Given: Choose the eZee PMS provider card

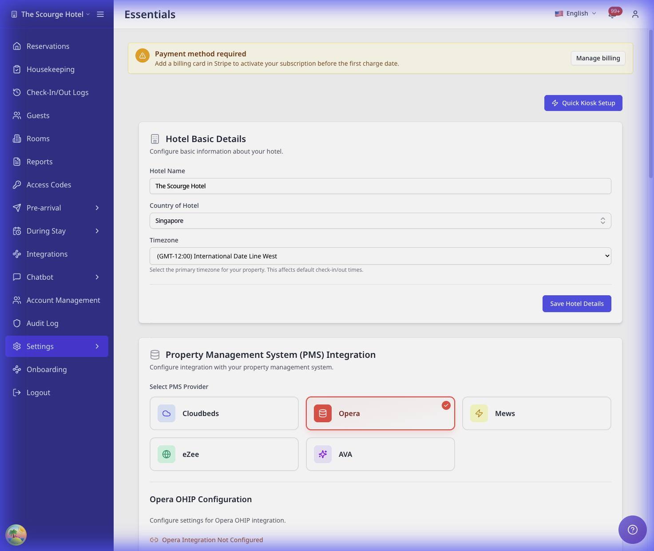Looking at the screenshot, I should [x=224, y=454].
